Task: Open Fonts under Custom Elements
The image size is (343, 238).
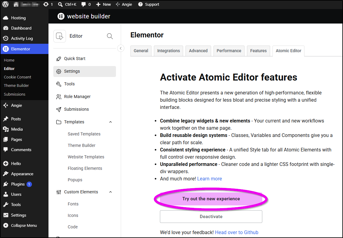Action: [x=73, y=204]
